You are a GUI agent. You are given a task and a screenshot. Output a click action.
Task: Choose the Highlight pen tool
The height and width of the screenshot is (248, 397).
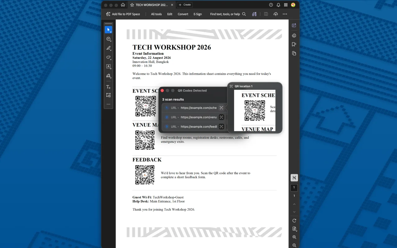(108, 48)
